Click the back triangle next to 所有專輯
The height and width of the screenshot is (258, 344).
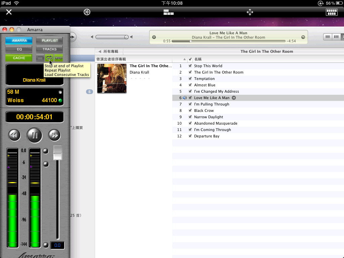click(100, 51)
